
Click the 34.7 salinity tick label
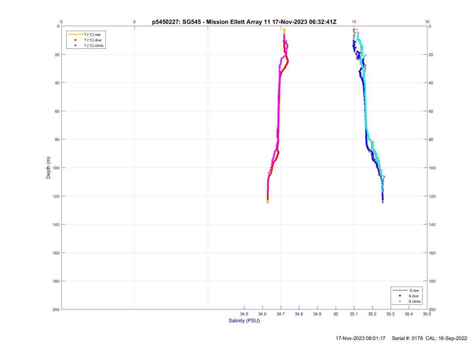pos(281,314)
